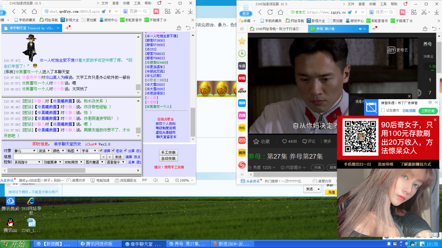Viewport: 442px width, 248px height.
Task: Open 系统指令 dropdown
Action: [28, 162]
